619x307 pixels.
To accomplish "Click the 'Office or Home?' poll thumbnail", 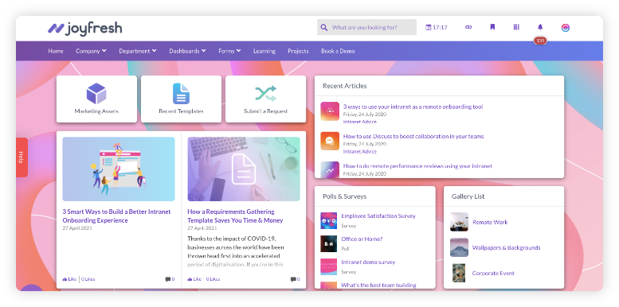I will click(x=328, y=243).
